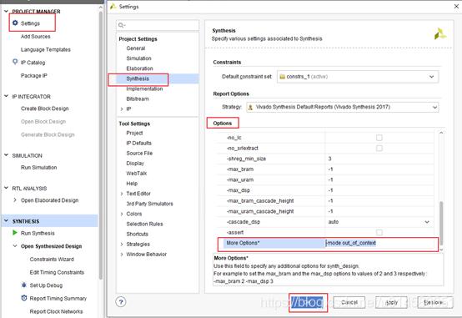Click the Apply button

point(391,302)
